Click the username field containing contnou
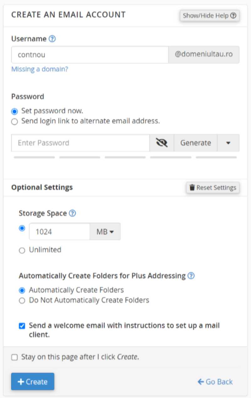 (x=90, y=55)
